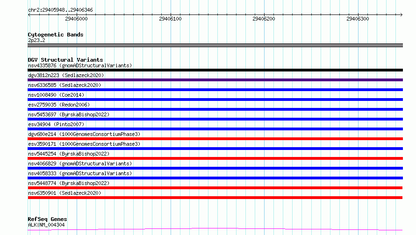
Task: Click the magenta ALK transcript line
Action: tap(215, 229)
